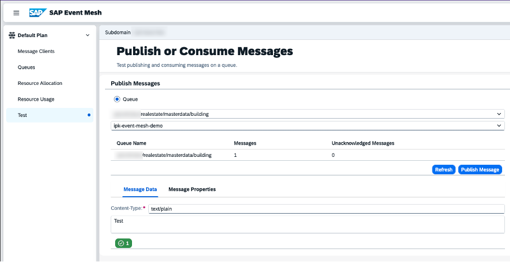Click the Messages count value 1
Image resolution: width=510 pixels, height=262 pixels.
point(235,155)
